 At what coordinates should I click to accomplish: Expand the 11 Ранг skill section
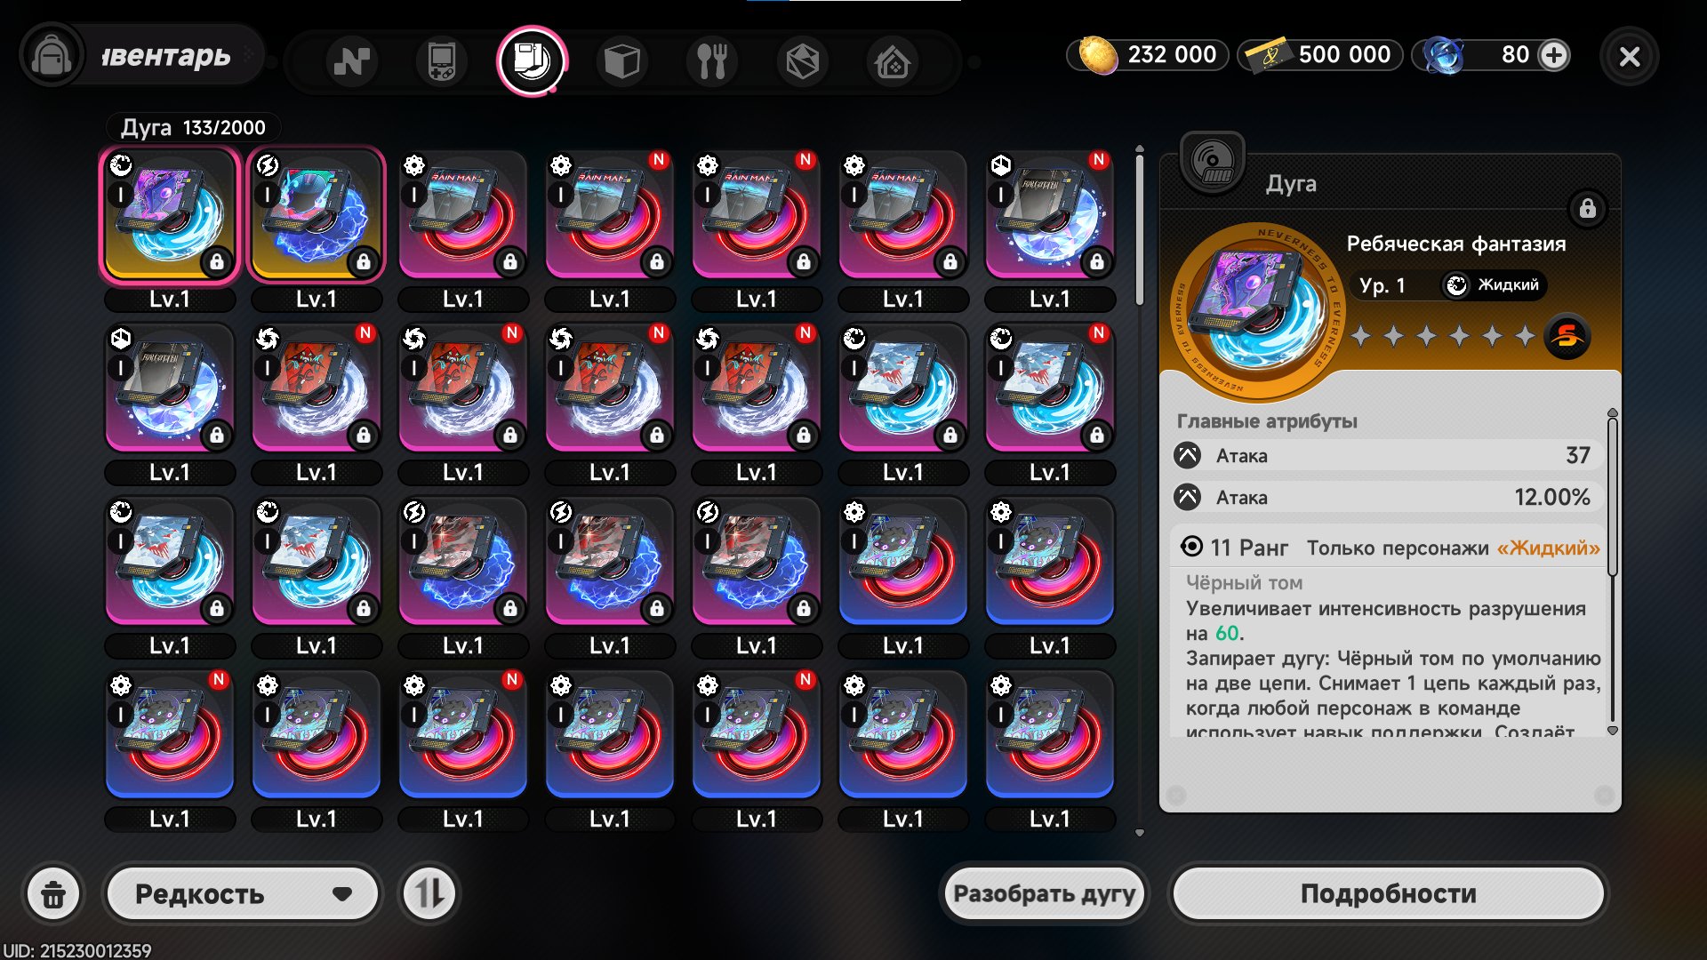[x=1390, y=548]
